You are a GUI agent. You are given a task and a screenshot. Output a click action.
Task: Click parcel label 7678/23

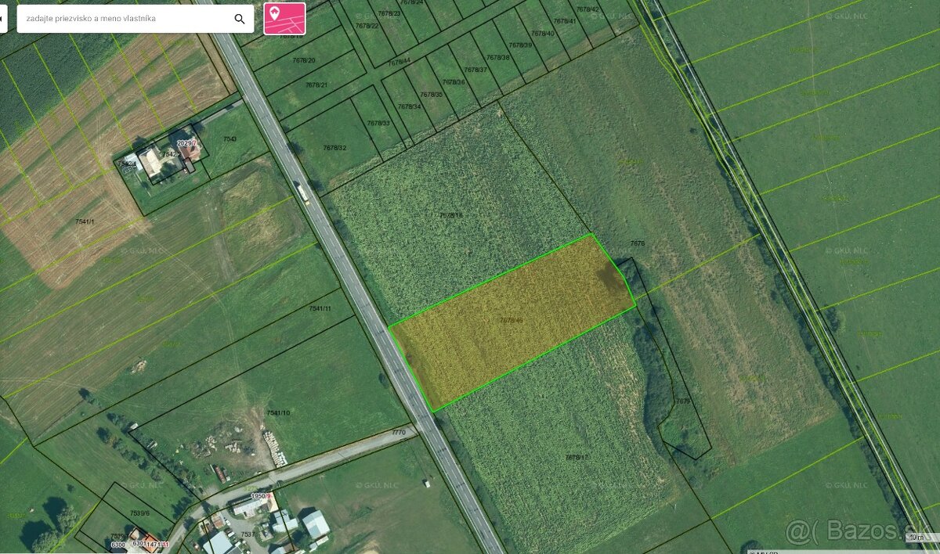pyautogui.click(x=389, y=13)
